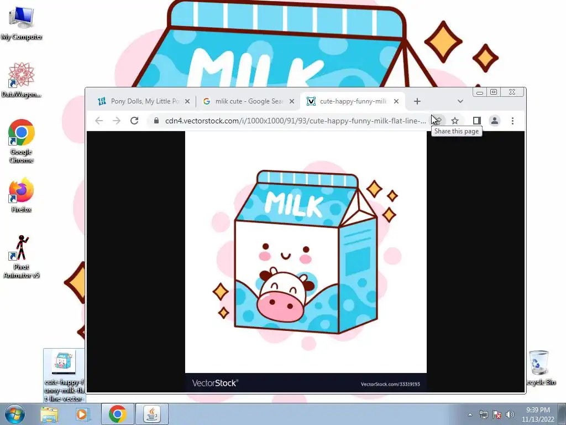Viewport: 566px width, 425px height.
Task: Select Java application taskbar button
Action: tap(152, 414)
